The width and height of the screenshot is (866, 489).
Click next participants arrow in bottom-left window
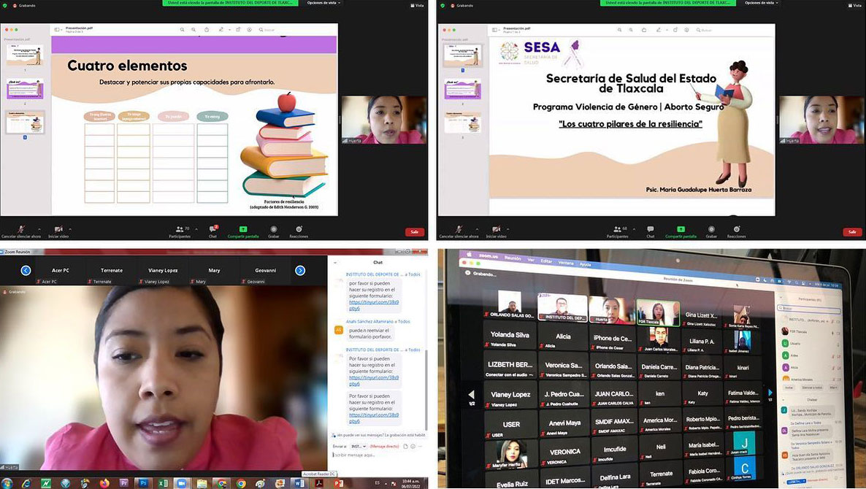pyautogui.click(x=300, y=271)
